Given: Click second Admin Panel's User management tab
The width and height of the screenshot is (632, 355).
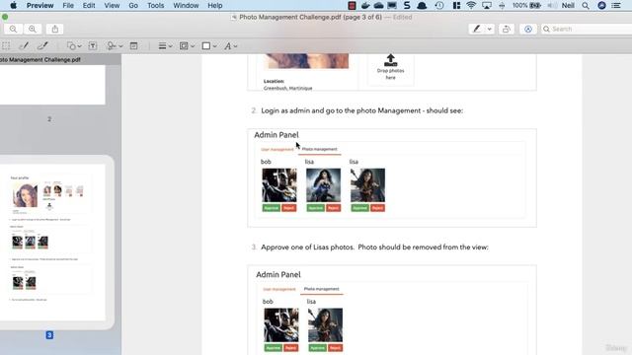Looking at the screenshot, I should click(279, 289).
